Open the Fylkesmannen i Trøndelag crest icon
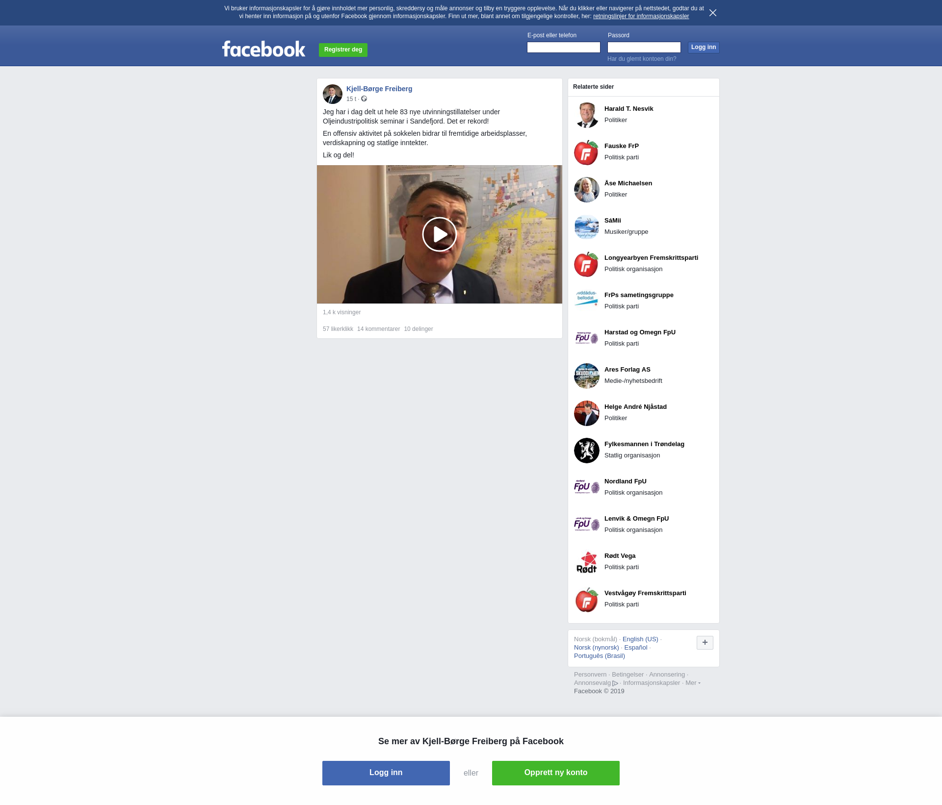The image size is (942, 805). [587, 451]
